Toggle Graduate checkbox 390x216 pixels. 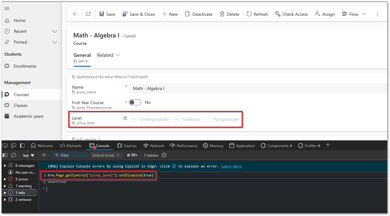tap(176, 119)
